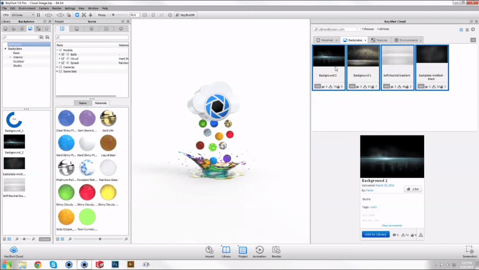479x270 pixels.
Task: Uncheck the Balls visibility checkbox in the Scene tree
Action: point(63,54)
